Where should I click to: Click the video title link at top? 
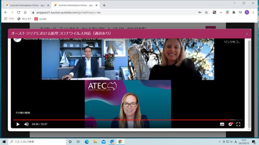[x=80, y=39]
